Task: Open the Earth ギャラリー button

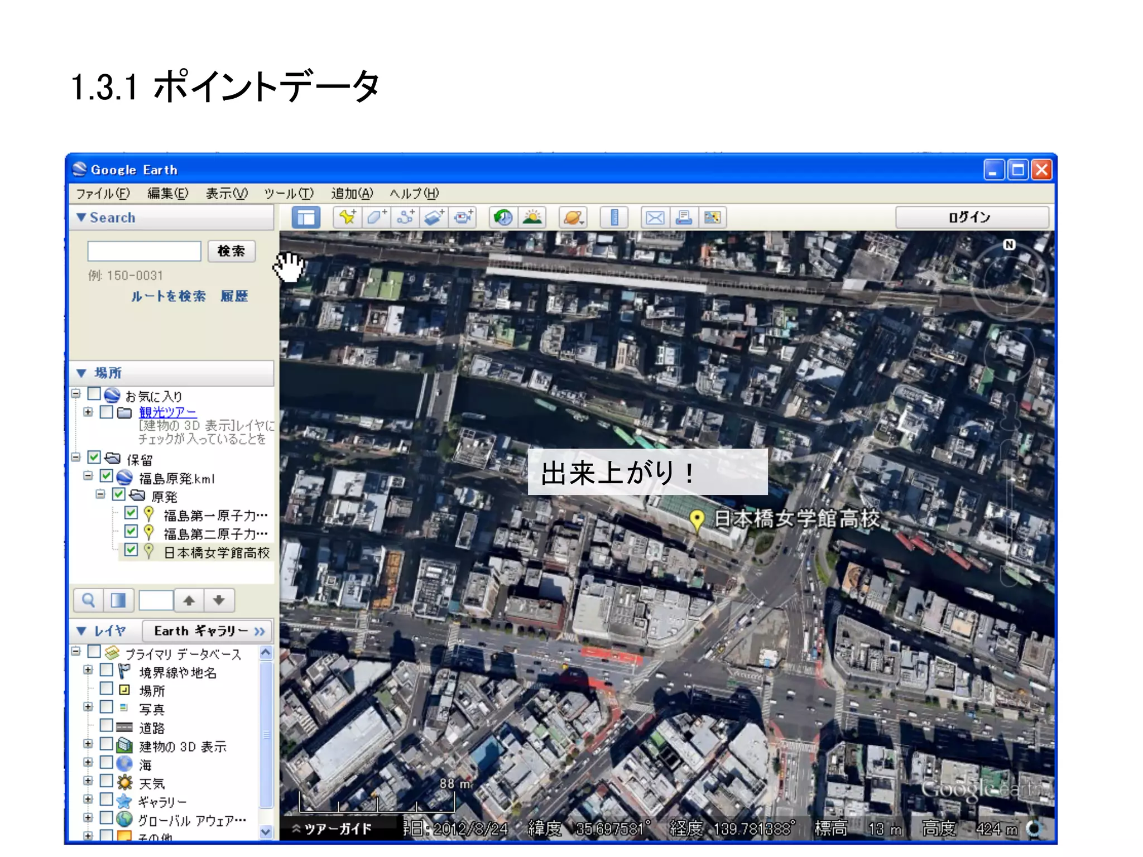Action: (x=207, y=631)
